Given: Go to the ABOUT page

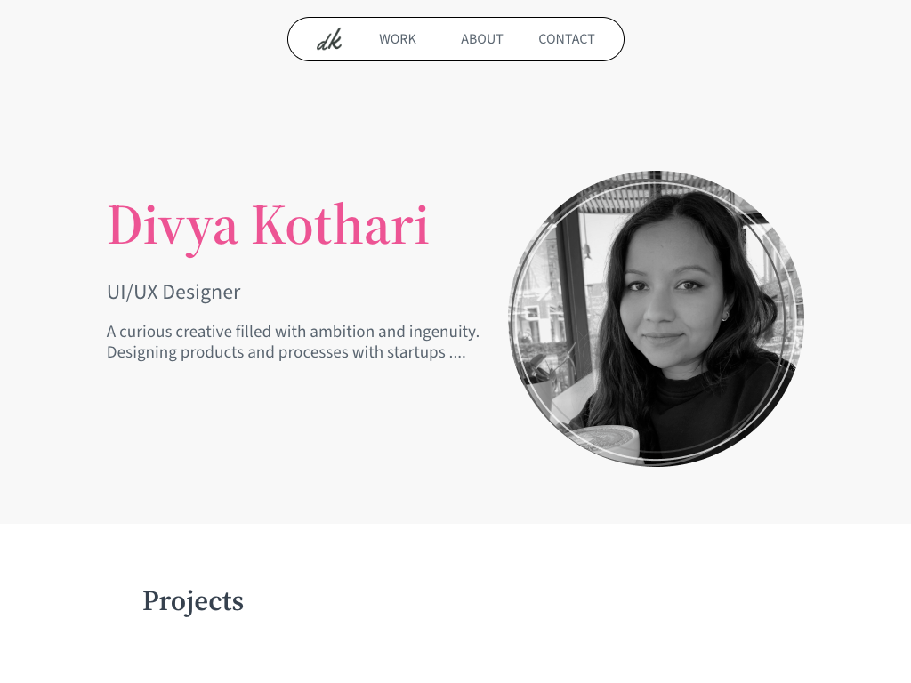Looking at the screenshot, I should [x=481, y=39].
